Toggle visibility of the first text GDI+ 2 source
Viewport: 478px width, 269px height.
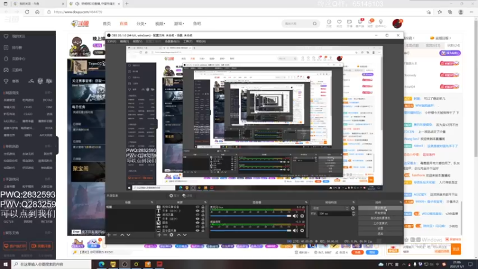click(197, 211)
